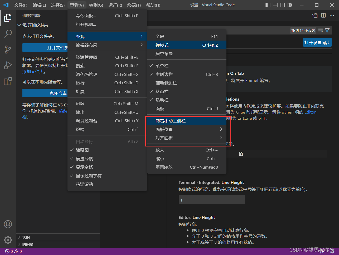339x255 pixels.
Task: Follow the 添加文件夹 link
Action: coord(33,72)
